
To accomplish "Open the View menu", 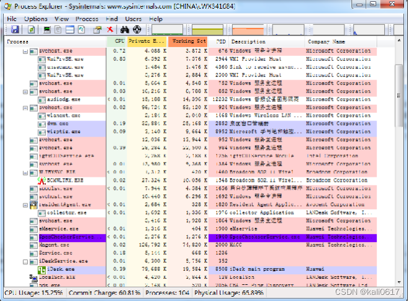I will [61, 19].
